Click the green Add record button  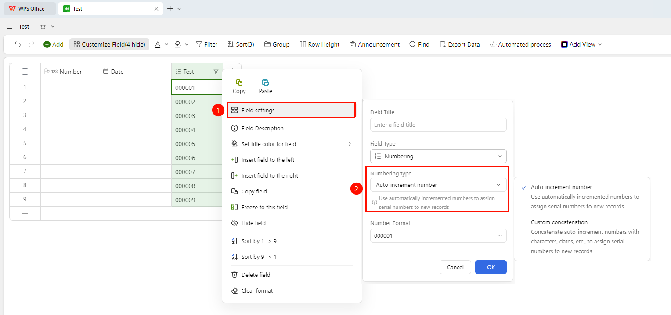pos(53,44)
